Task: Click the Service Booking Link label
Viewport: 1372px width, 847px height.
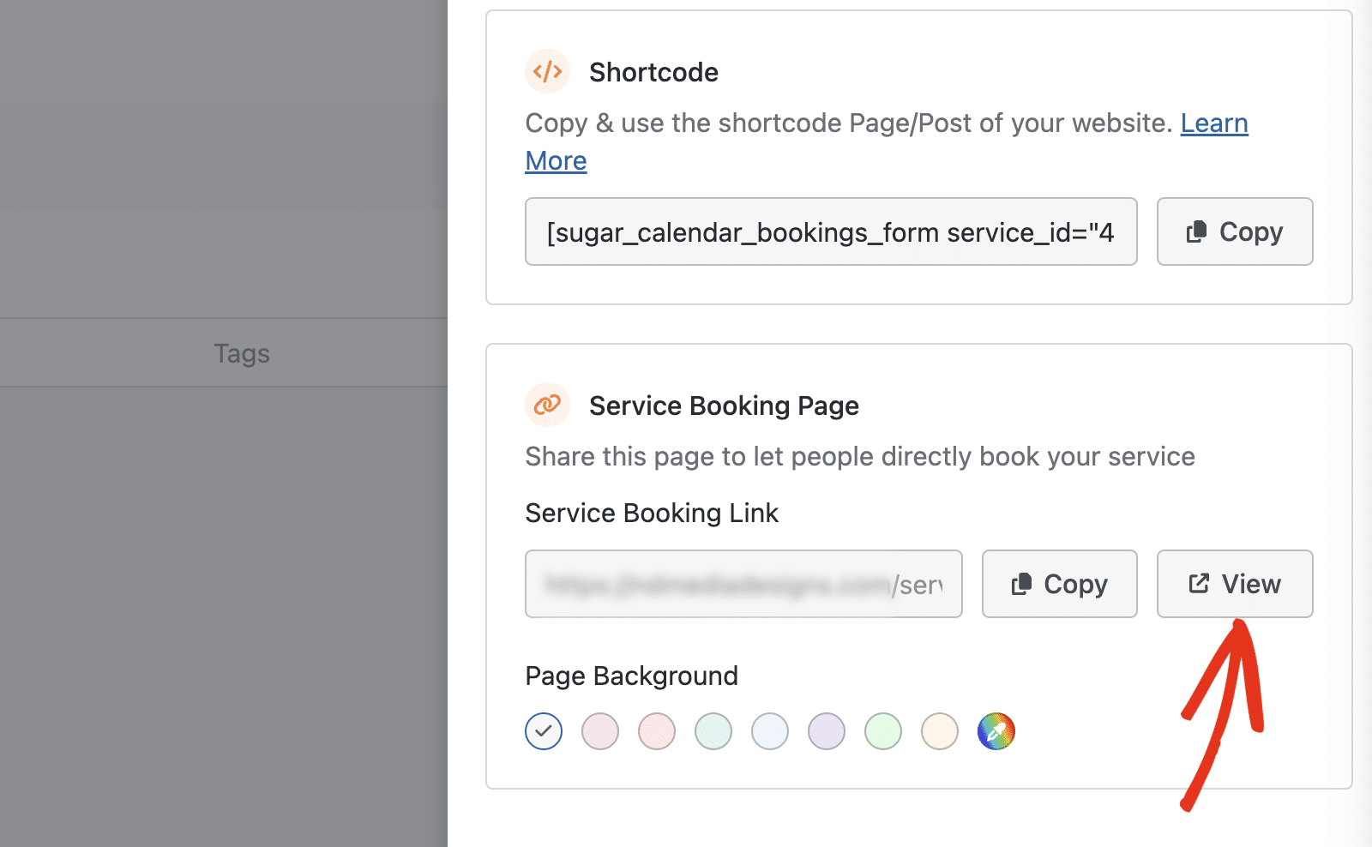Action: tap(652, 513)
